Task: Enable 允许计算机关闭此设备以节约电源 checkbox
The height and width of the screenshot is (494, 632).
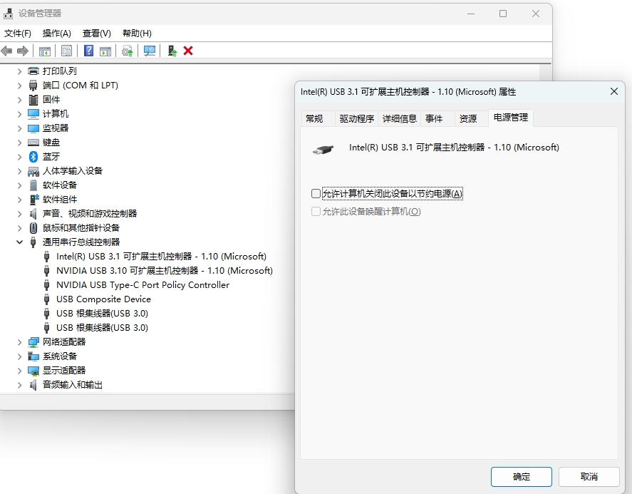Action: pyautogui.click(x=316, y=194)
